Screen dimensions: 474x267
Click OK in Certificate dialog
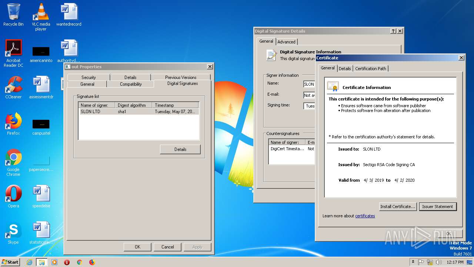pos(448,234)
